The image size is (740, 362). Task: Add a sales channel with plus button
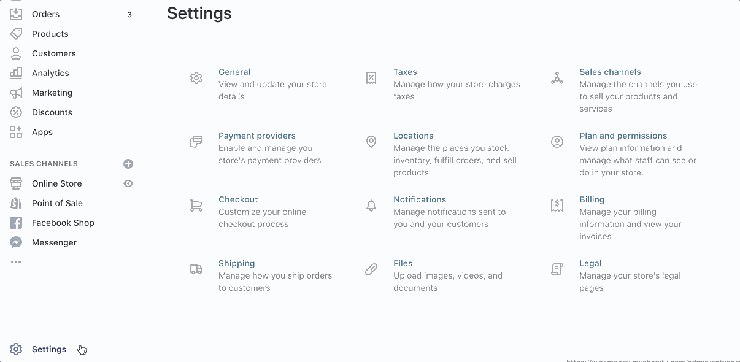click(x=128, y=164)
